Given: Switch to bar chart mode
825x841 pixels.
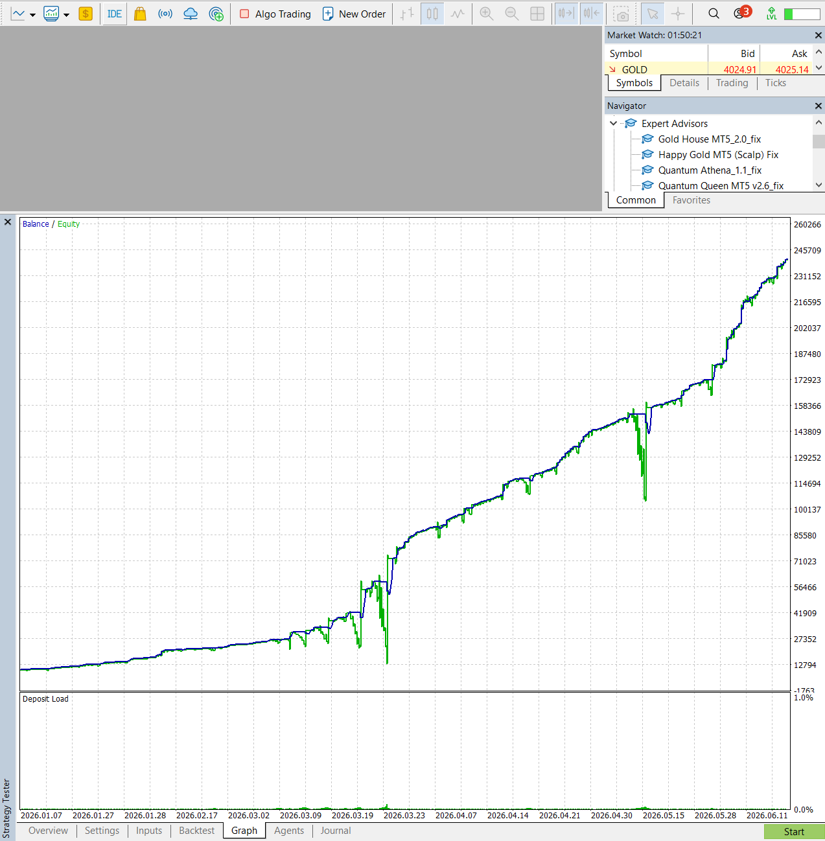Looking at the screenshot, I should pos(407,14).
